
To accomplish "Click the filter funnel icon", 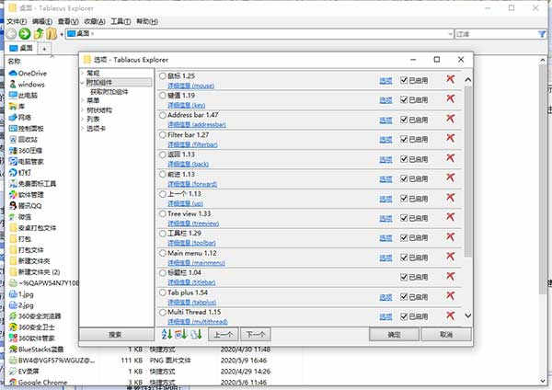I will tap(542, 34).
